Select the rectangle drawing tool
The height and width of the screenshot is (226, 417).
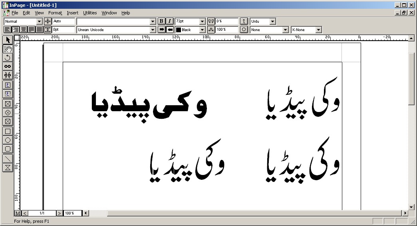[8, 131]
